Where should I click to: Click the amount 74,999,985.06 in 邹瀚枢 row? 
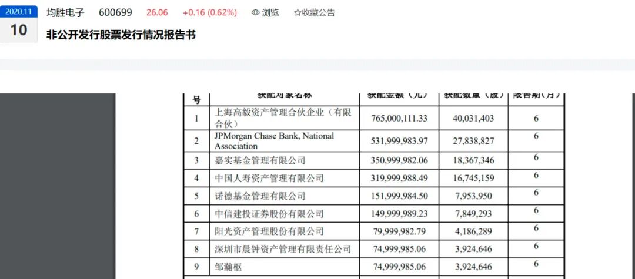click(399, 267)
